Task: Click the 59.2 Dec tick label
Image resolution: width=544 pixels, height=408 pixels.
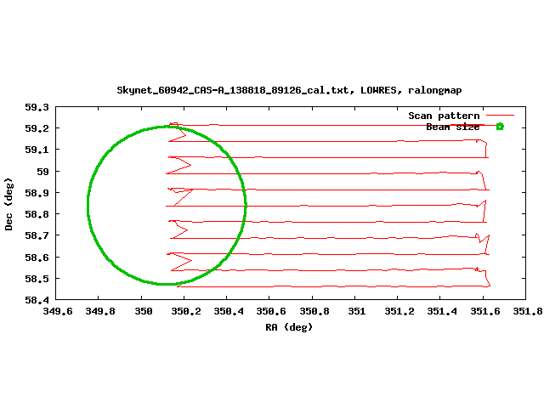Action: [37, 128]
